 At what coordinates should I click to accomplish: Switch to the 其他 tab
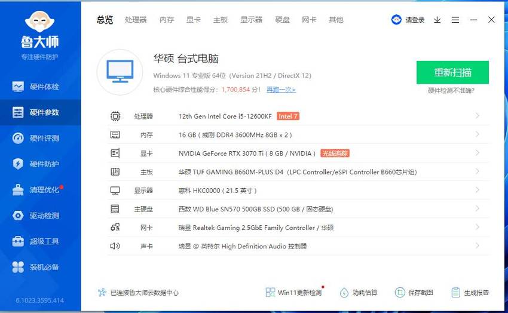coord(336,20)
